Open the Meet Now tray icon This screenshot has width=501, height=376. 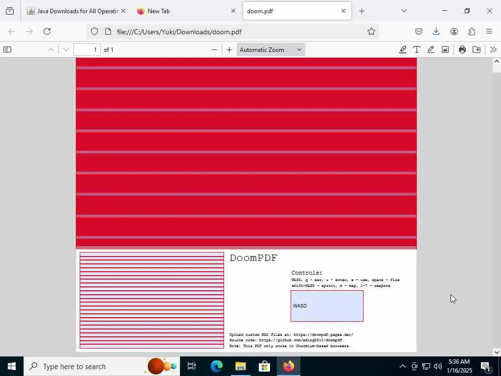(x=414, y=366)
